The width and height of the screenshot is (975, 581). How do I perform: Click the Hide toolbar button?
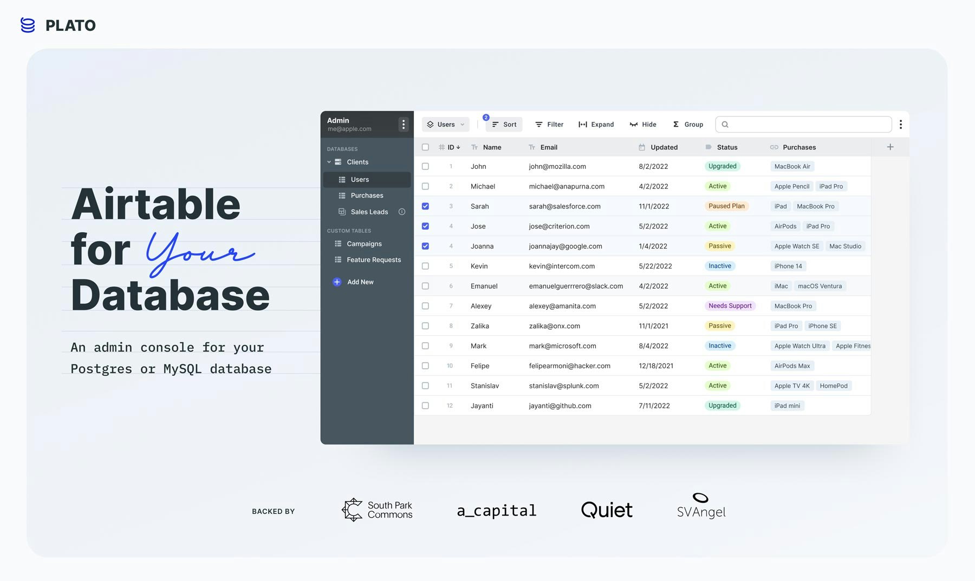643,125
